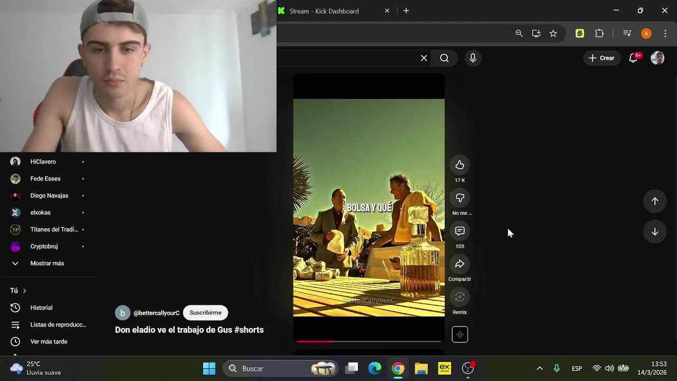Viewport: 677px width, 381px height.
Task: Click Suscribirme button
Action: click(x=205, y=313)
